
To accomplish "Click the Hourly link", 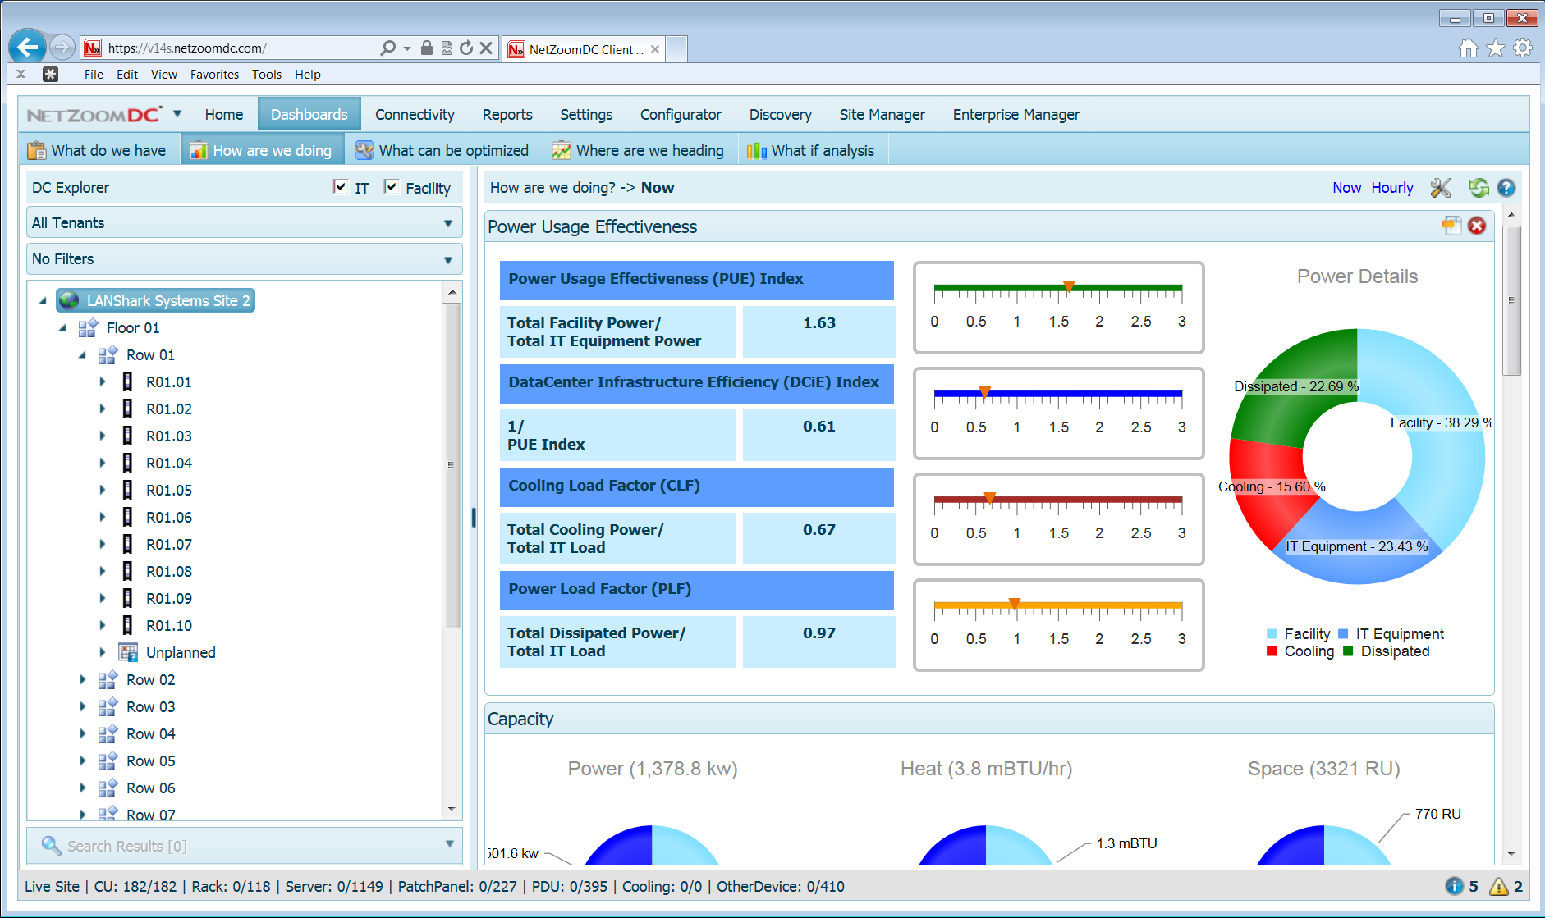I will point(1392,188).
